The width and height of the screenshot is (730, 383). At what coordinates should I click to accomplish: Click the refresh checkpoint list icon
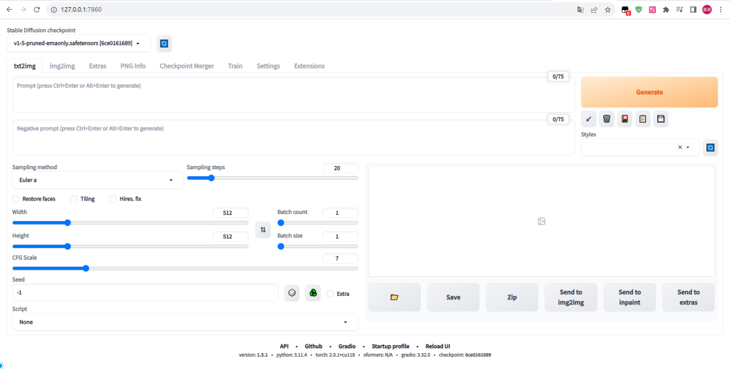[x=164, y=44]
